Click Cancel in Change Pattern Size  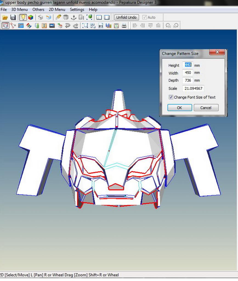click(x=206, y=108)
